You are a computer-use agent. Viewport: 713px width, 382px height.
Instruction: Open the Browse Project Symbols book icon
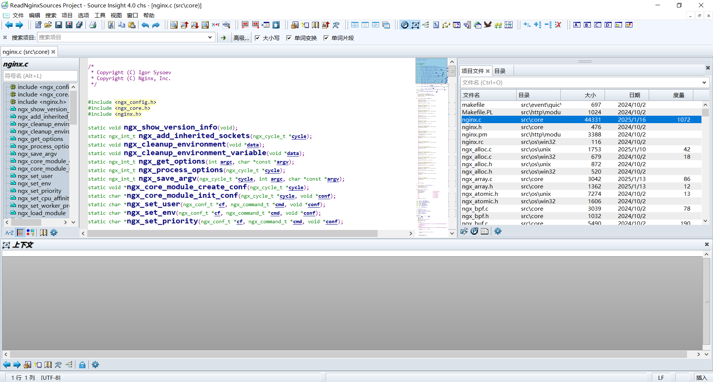coord(315,25)
